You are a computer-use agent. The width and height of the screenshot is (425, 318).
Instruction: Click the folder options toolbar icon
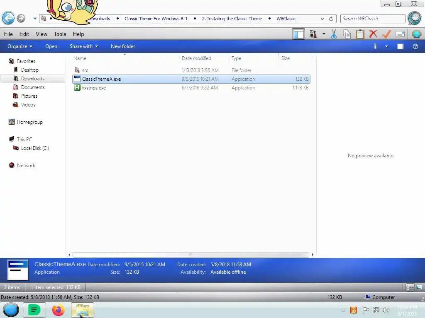pyautogui.click(x=313, y=34)
